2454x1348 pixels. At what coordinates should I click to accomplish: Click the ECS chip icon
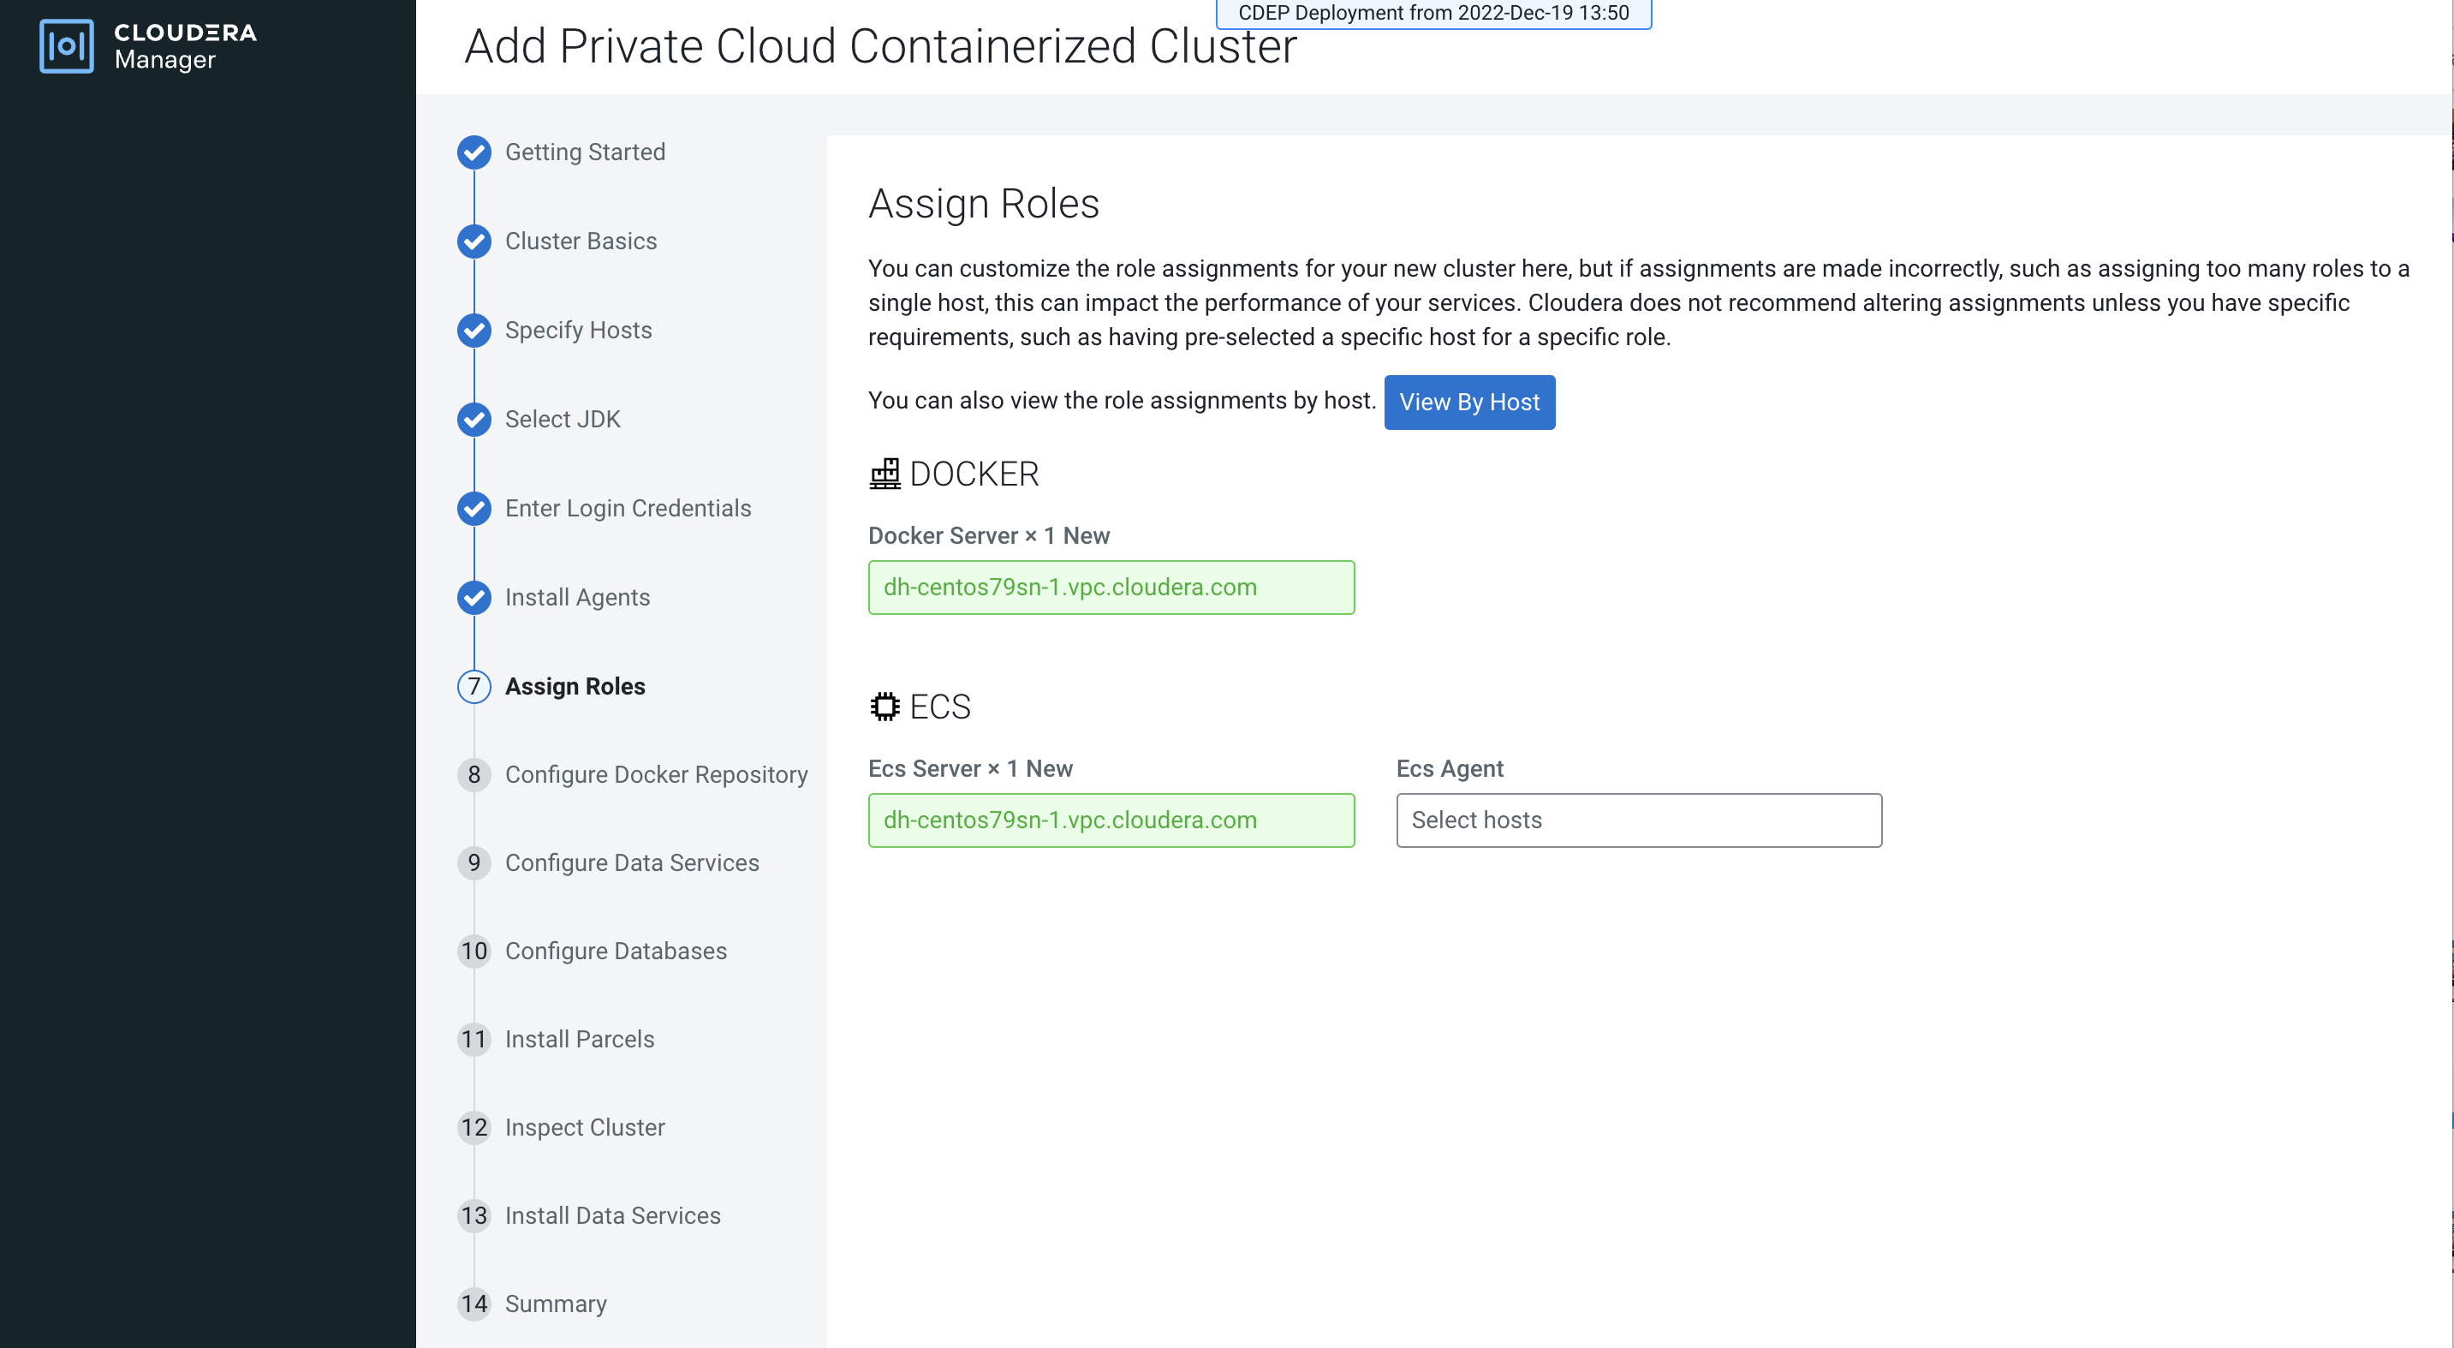(x=884, y=707)
